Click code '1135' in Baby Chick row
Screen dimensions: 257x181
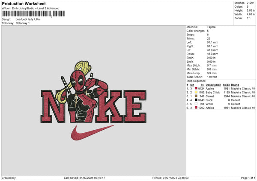[x=227, y=93]
